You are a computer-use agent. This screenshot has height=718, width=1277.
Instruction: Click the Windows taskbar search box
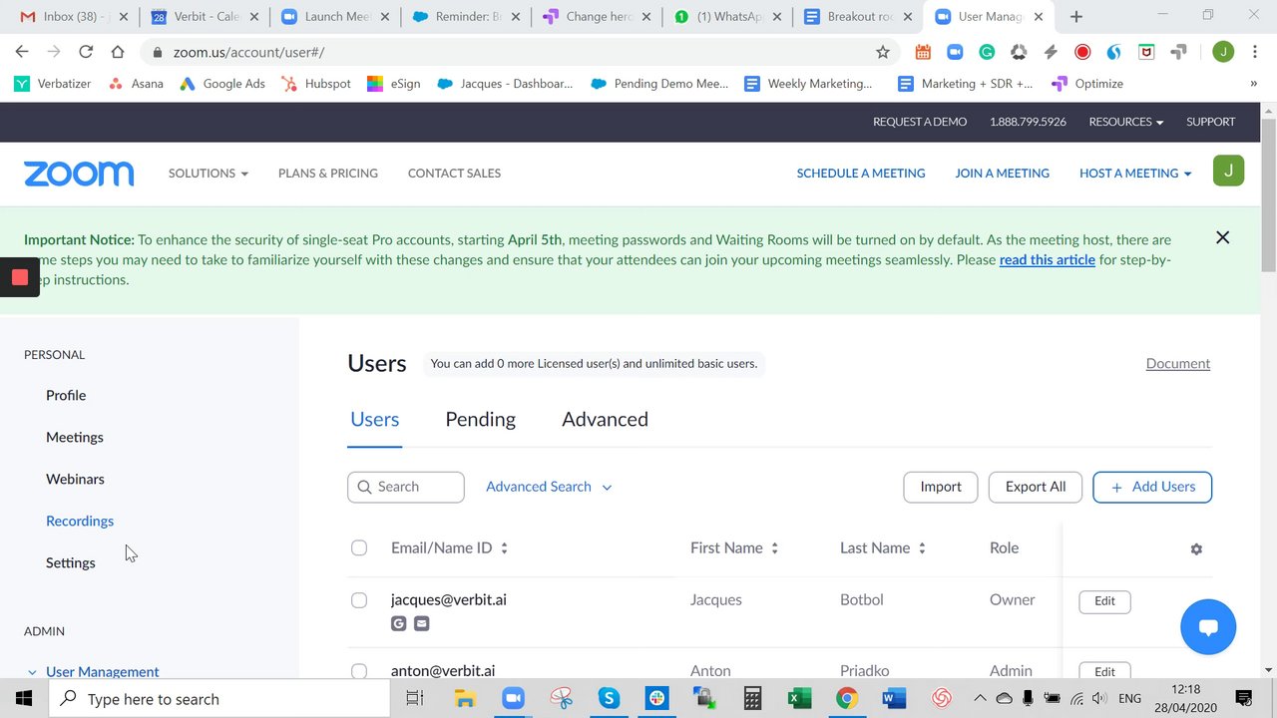coord(219,699)
